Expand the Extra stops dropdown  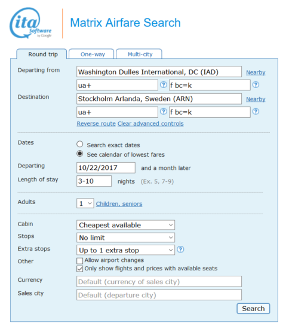[x=125, y=250]
